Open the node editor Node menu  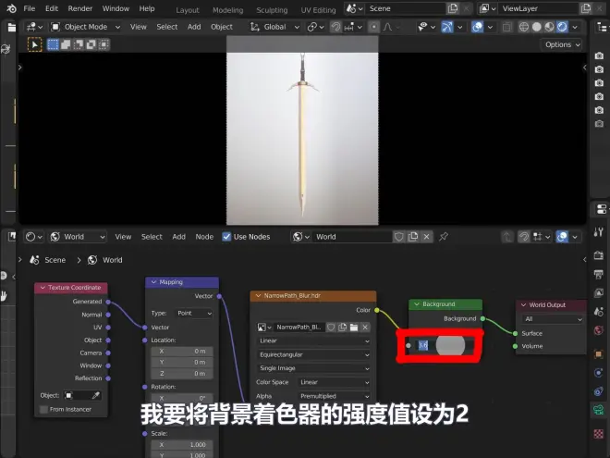204,236
